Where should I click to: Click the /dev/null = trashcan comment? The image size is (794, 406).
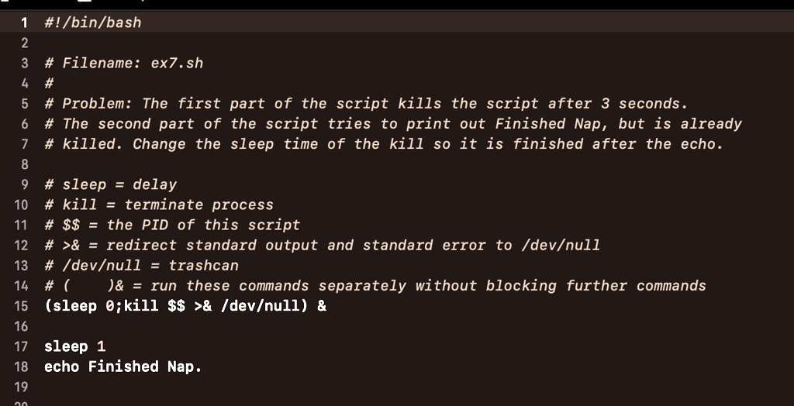(x=141, y=265)
